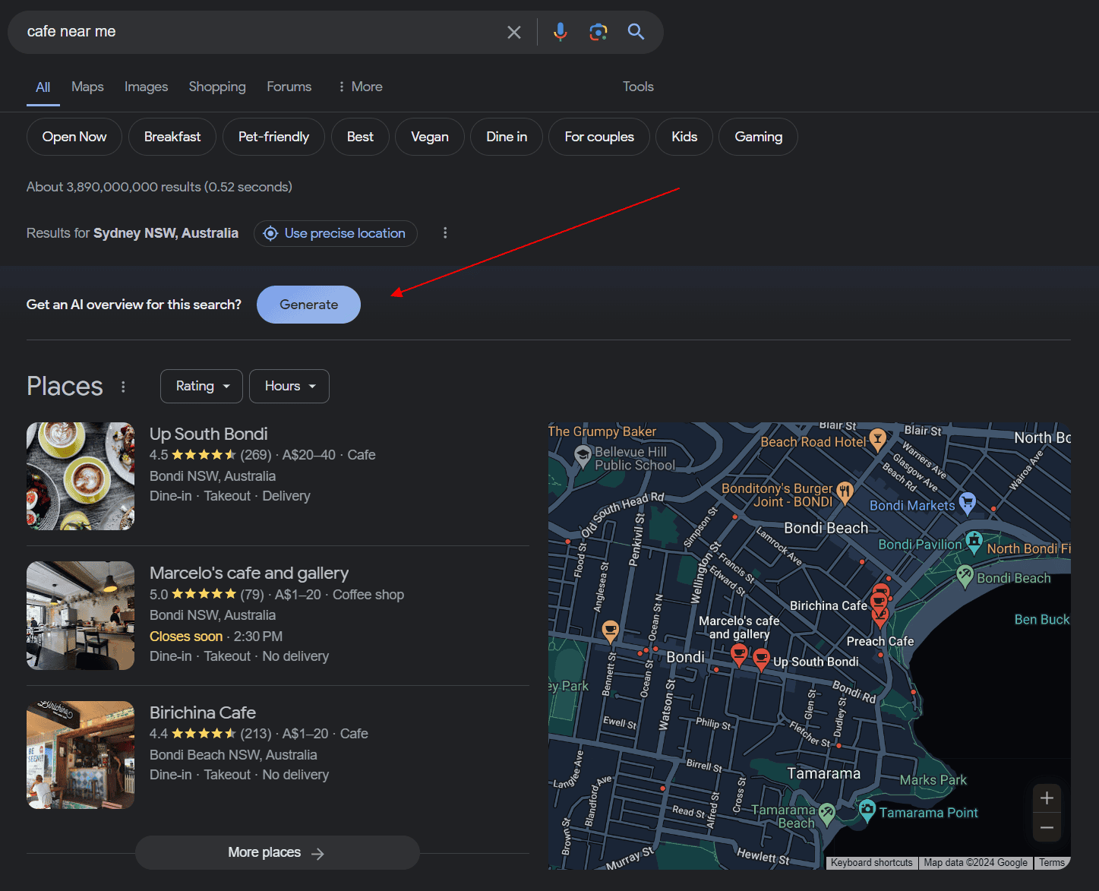
Task: Click the magnifying glass search icon
Action: [636, 32]
